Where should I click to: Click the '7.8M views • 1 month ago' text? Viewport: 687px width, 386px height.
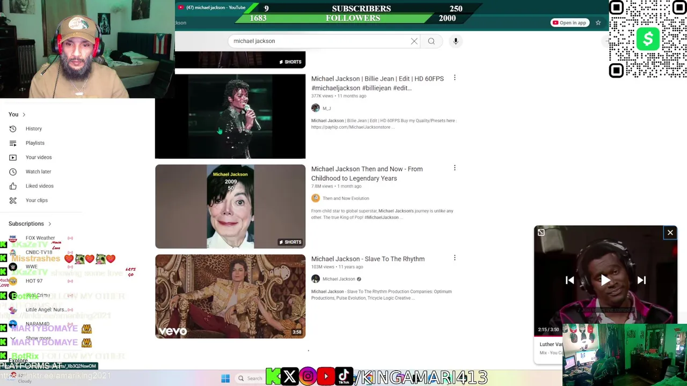(337, 186)
